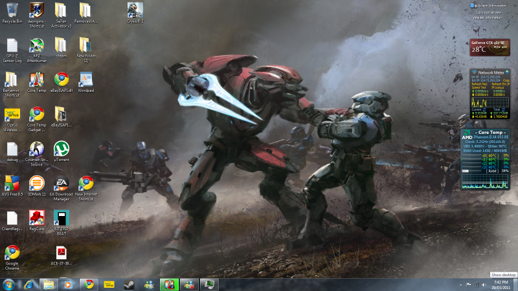Open the Recycle Bin desktop icon

click(x=12, y=13)
